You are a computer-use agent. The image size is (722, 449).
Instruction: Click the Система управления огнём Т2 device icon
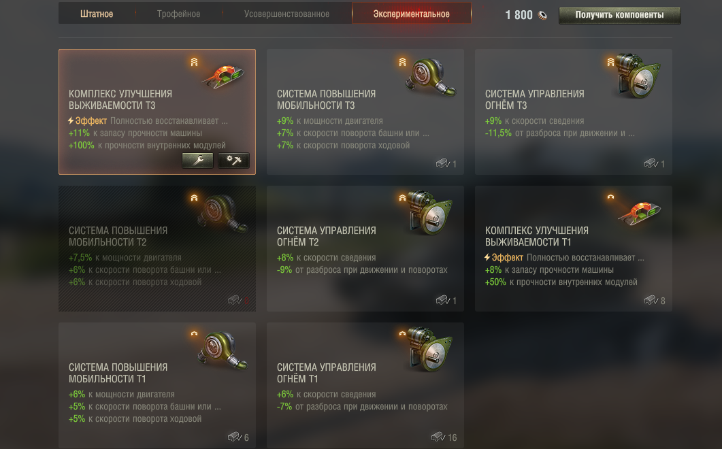coord(430,212)
